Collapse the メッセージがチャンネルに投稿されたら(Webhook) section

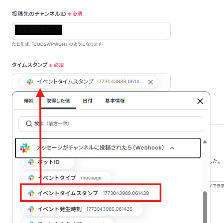[108, 148]
